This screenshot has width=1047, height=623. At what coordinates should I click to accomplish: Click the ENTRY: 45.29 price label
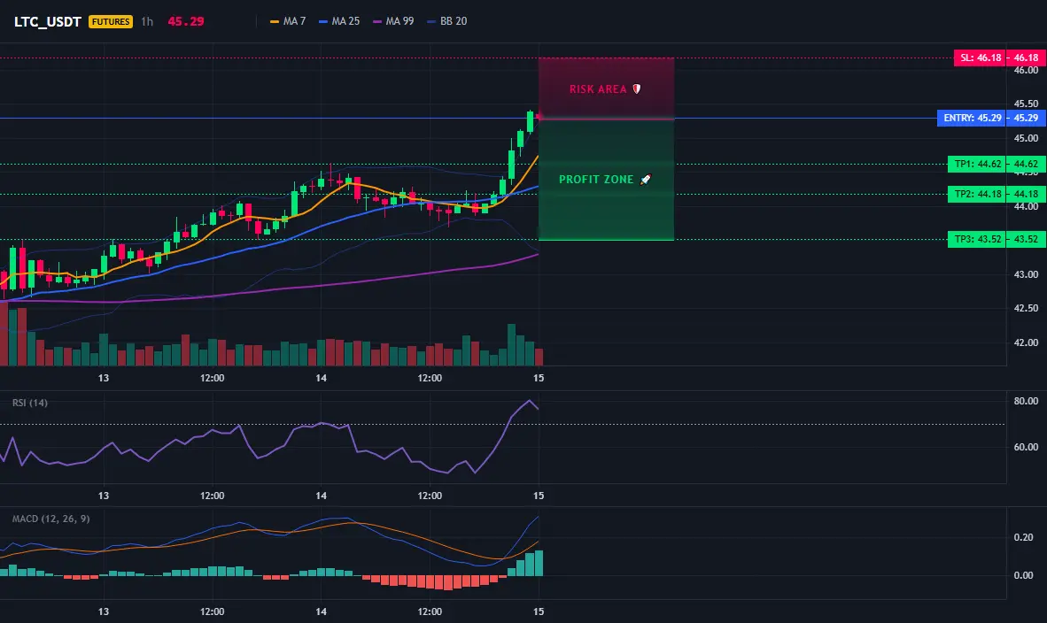tap(973, 118)
